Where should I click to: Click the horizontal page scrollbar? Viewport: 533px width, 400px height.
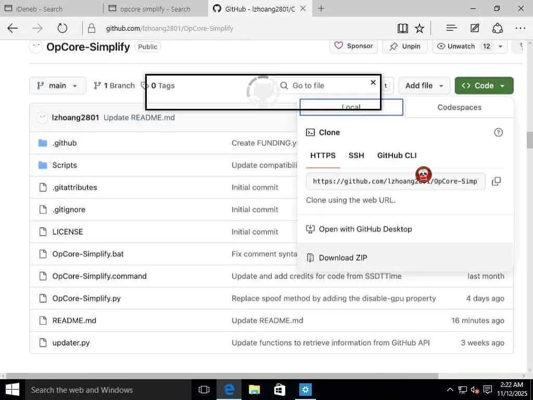point(222,376)
